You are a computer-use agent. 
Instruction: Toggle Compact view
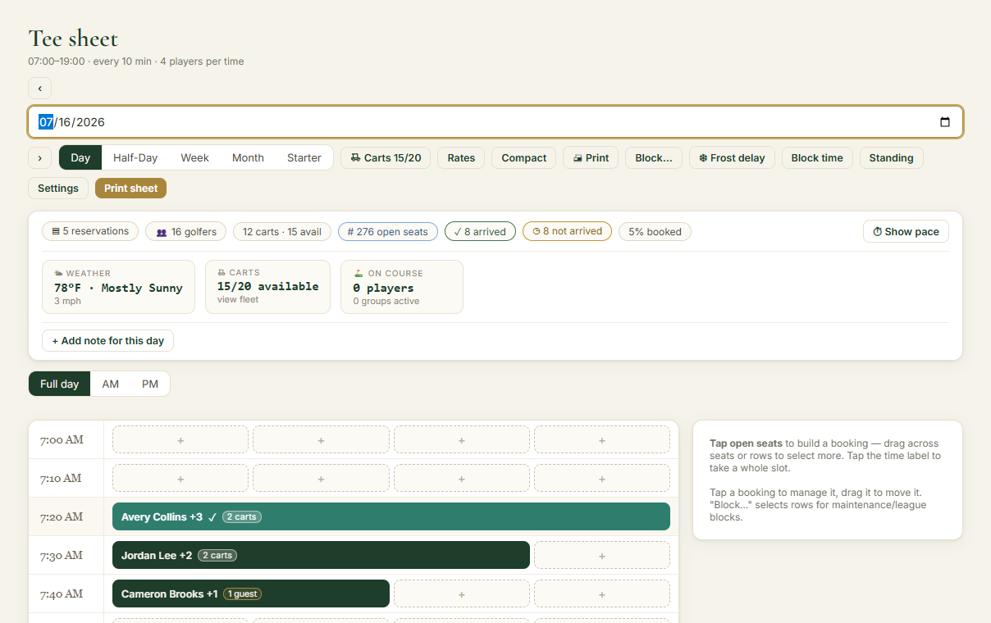[x=524, y=157]
